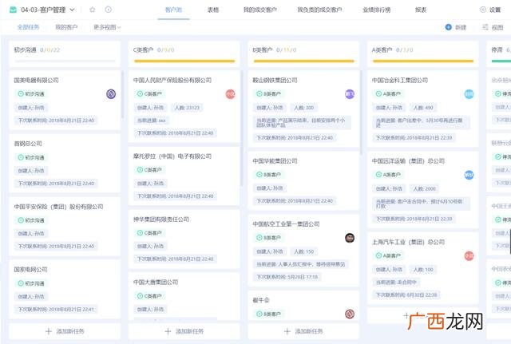Select the 全部任务 view filter
The height and width of the screenshot is (344, 511).
[x=29, y=27]
